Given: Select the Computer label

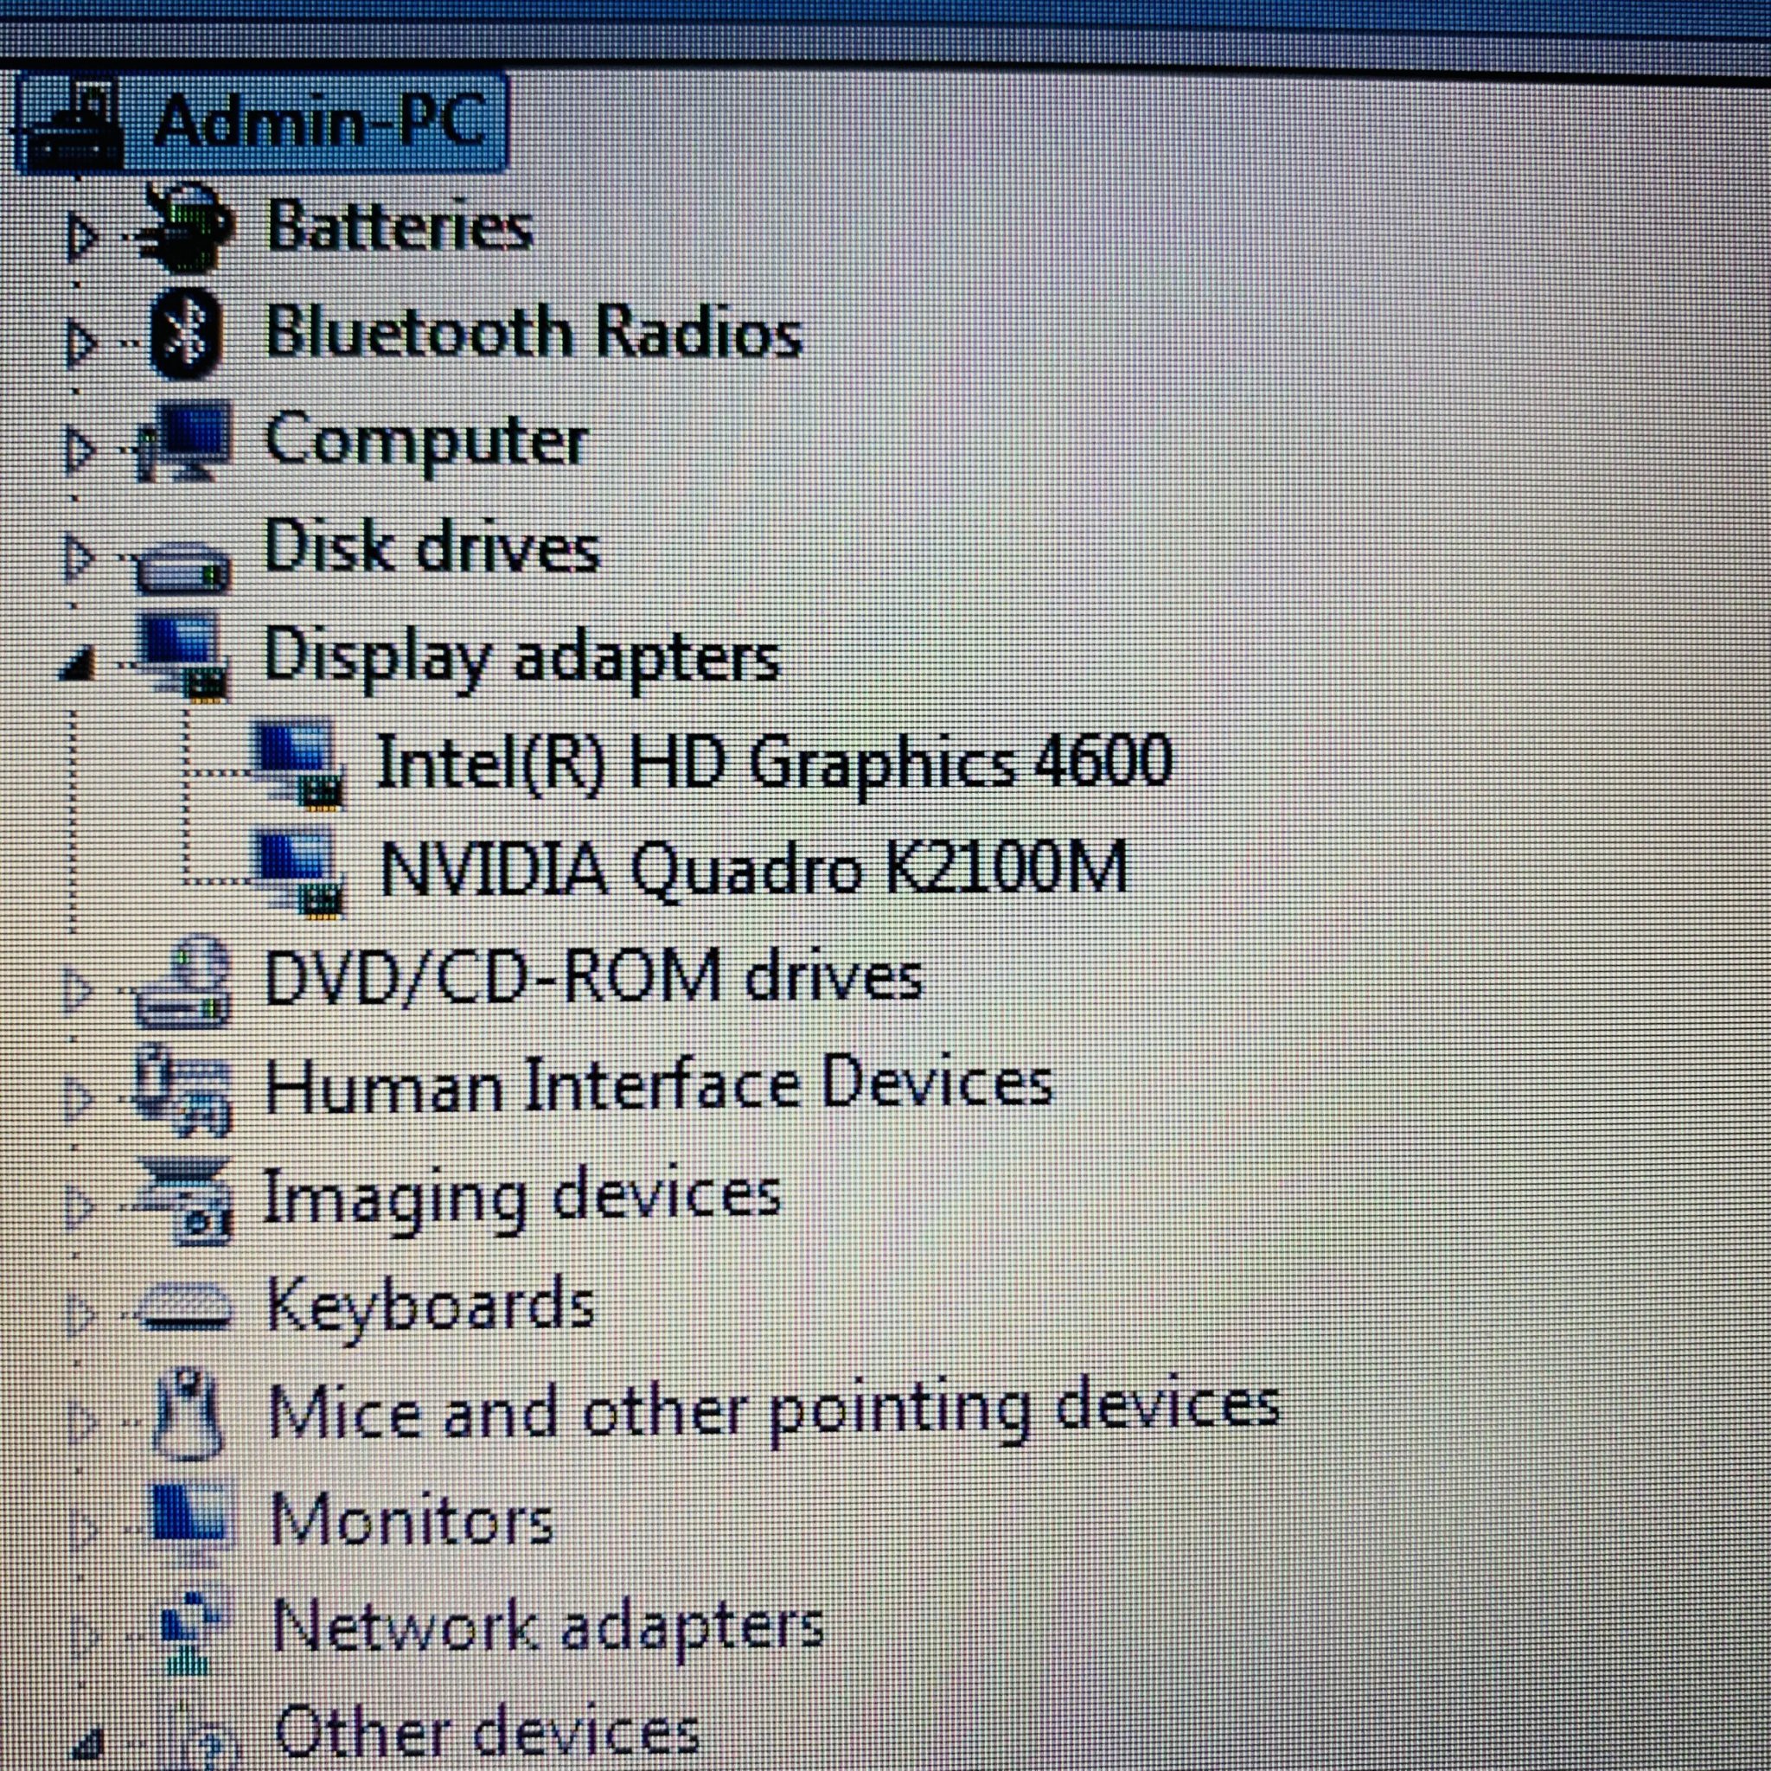Looking at the screenshot, I should pos(425,444).
